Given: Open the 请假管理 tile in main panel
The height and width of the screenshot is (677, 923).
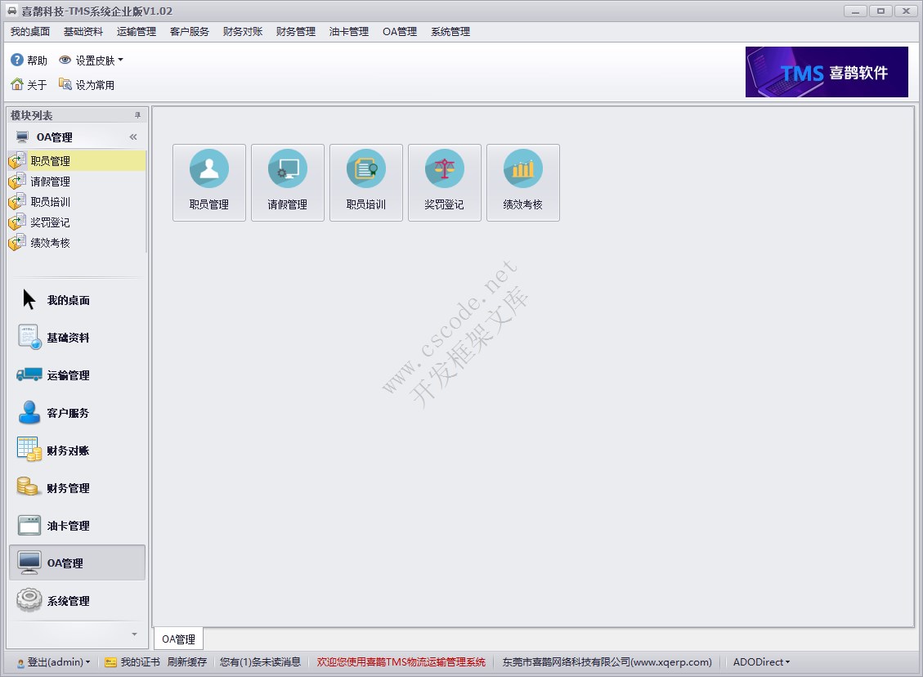Looking at the screenshot, I should 287,182.
